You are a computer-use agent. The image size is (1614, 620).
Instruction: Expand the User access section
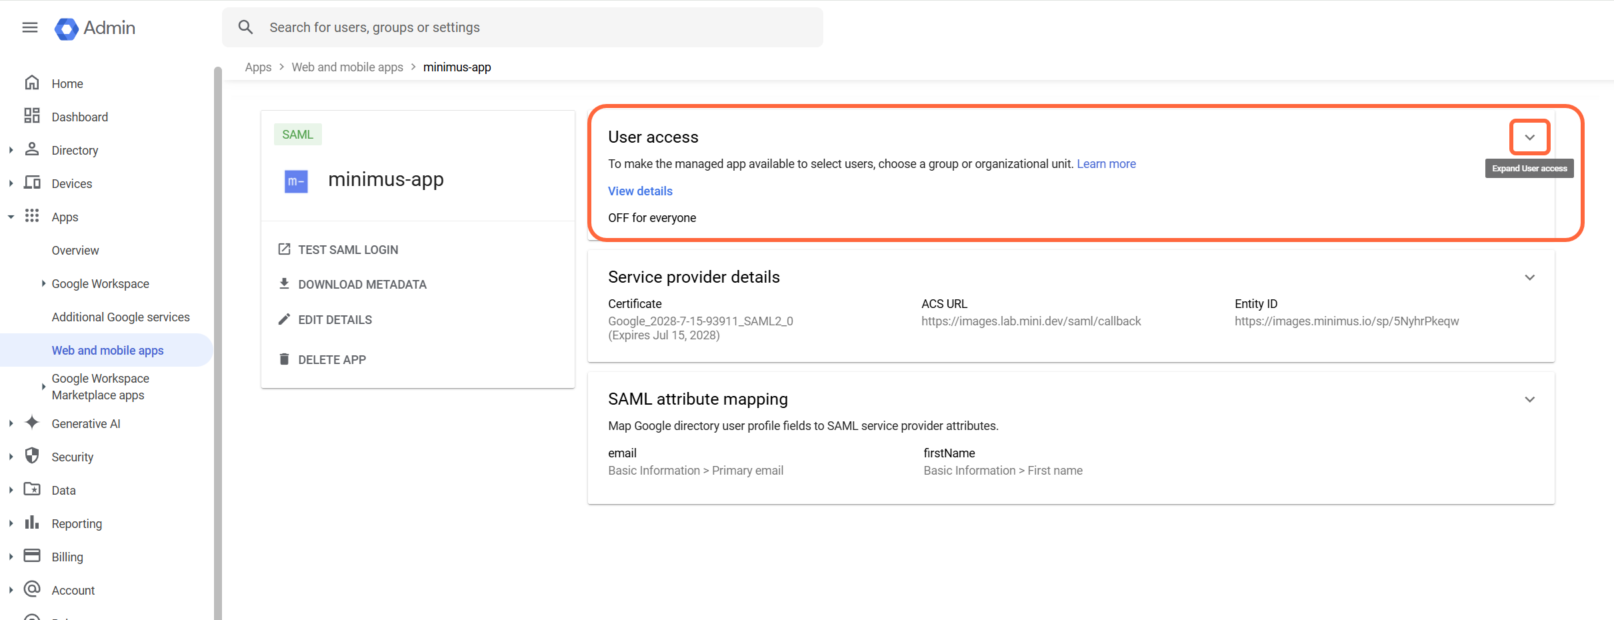1529,137
